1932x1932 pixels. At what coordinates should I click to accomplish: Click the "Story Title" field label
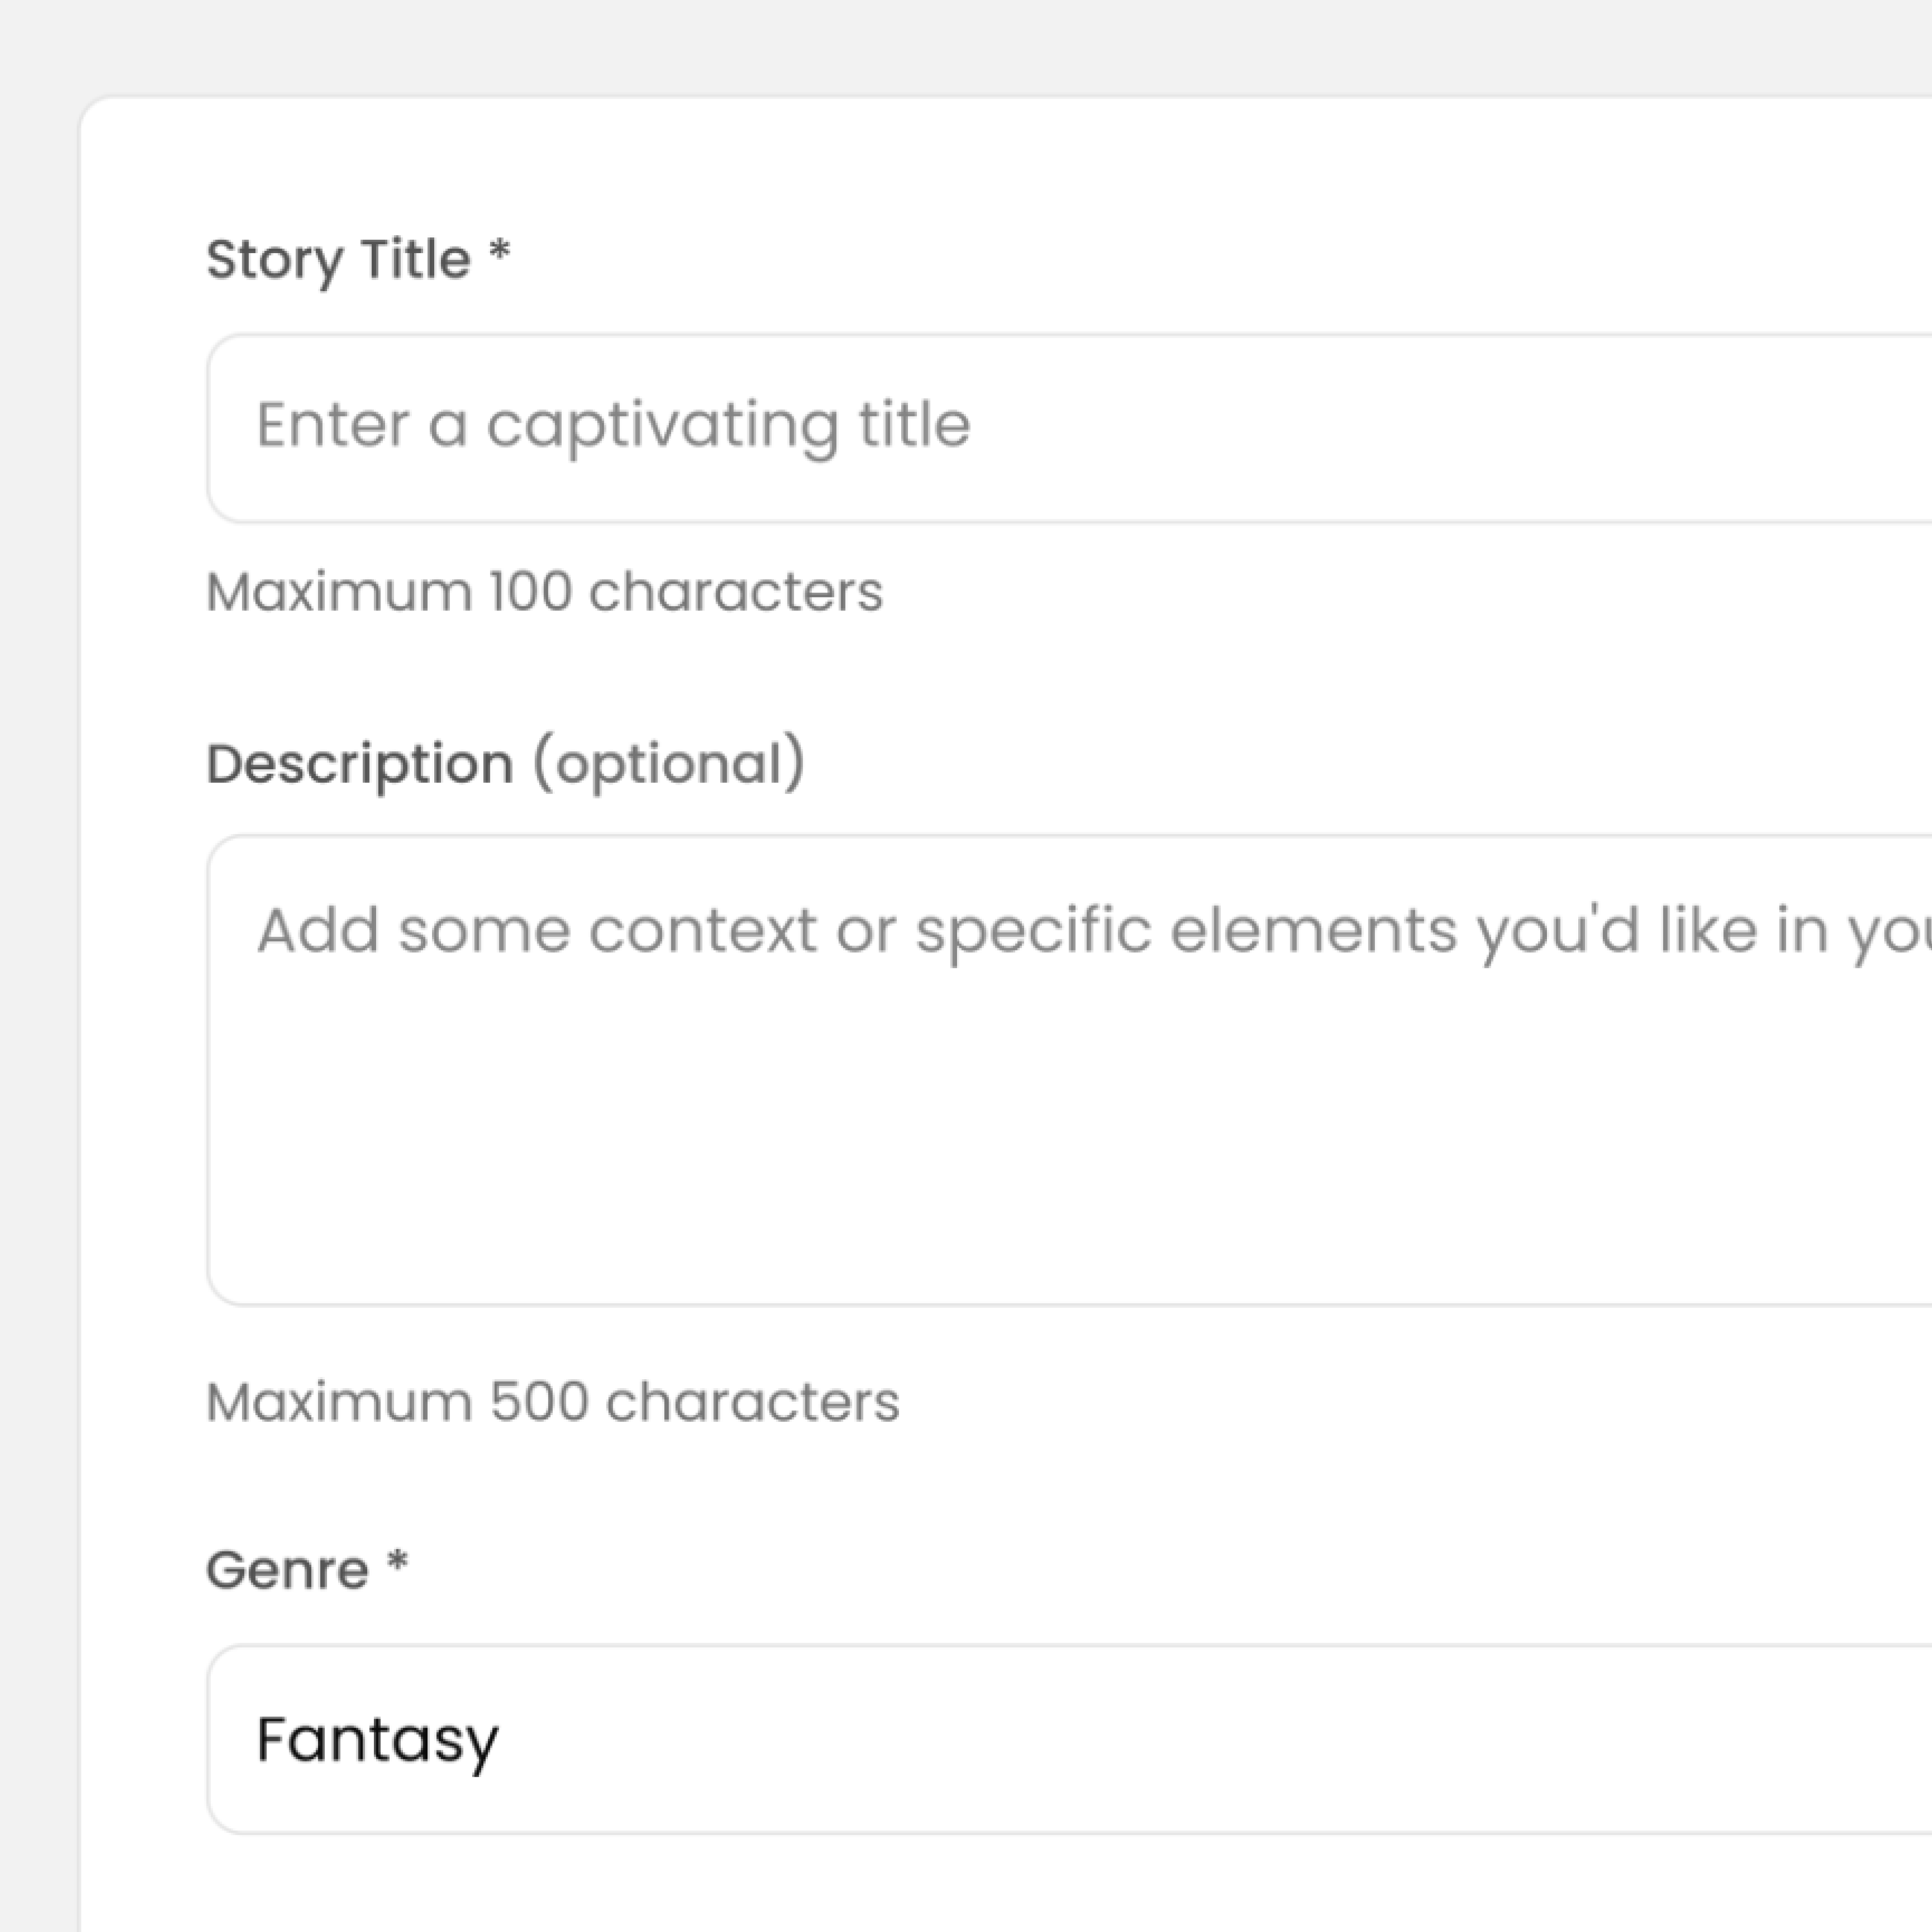pos(338,260)
